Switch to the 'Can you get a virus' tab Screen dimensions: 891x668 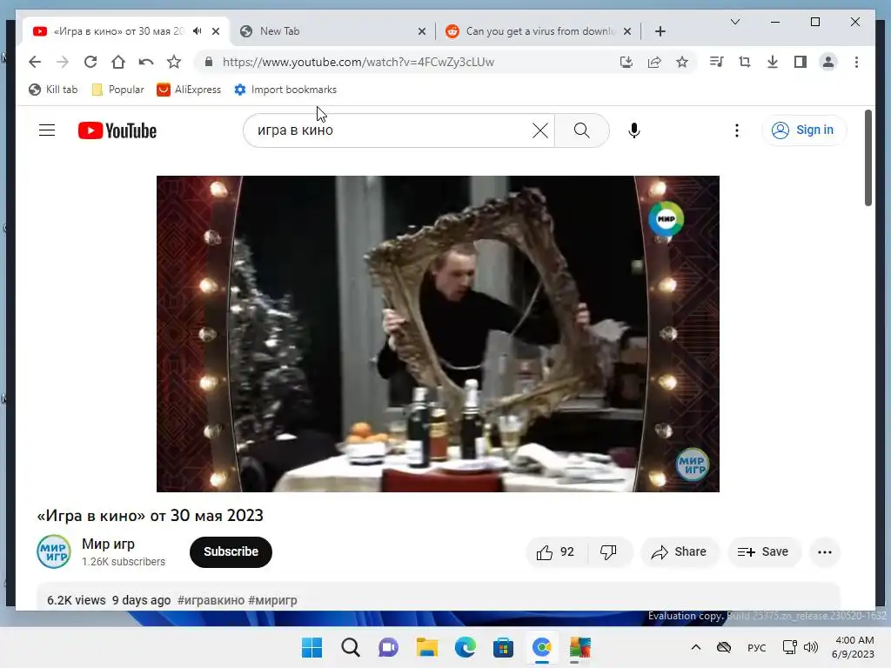pos(538,31)
